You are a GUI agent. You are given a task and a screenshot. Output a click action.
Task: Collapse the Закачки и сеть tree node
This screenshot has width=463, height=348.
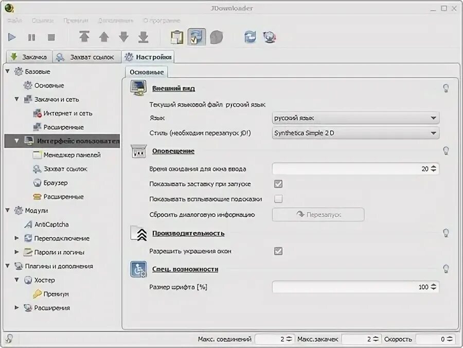tap(17, 99)
